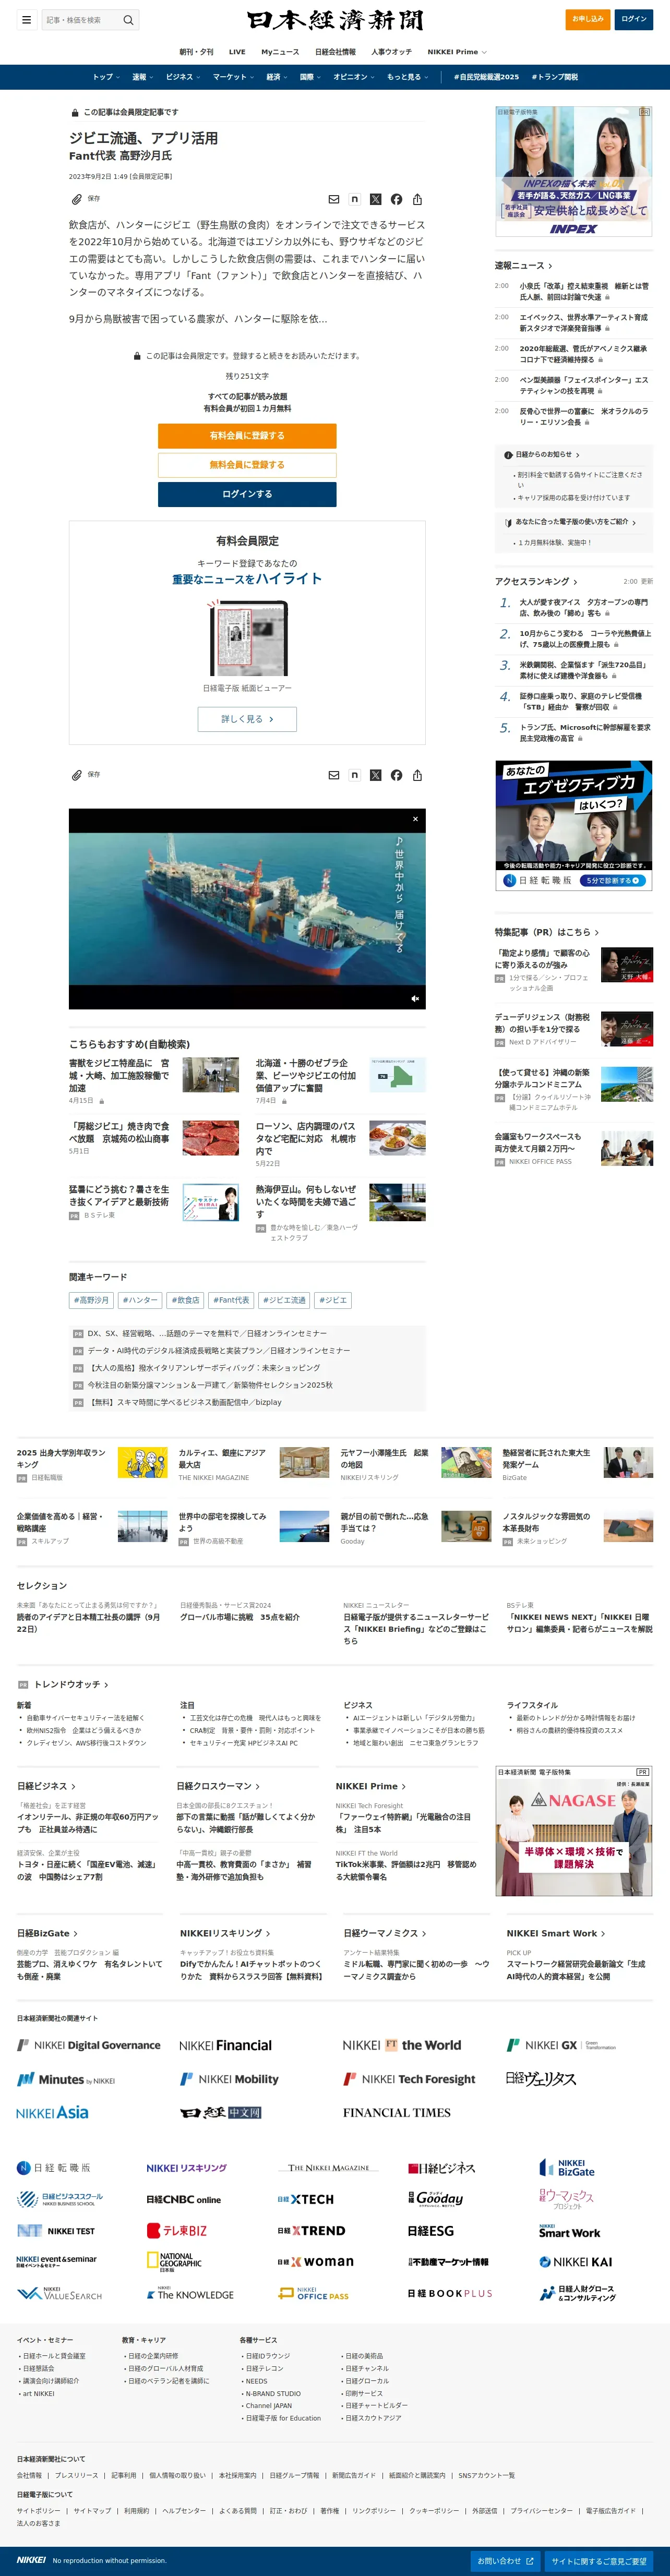Open the 速報ニュース section header
670x2576 pixels.
[523, 266]
